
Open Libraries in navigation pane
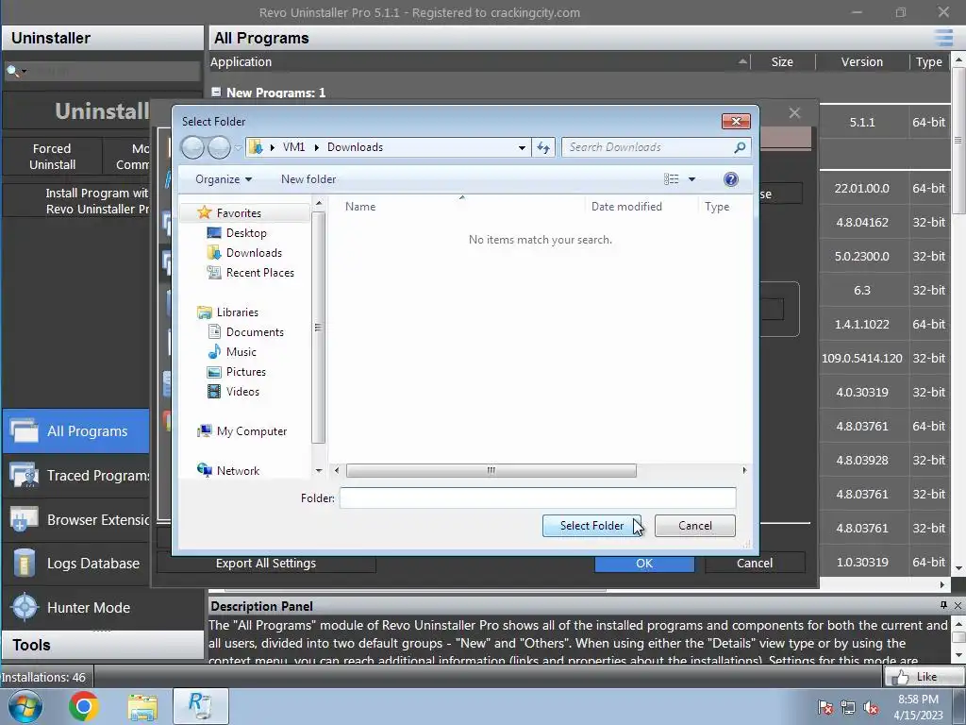[x=237, y=312]
